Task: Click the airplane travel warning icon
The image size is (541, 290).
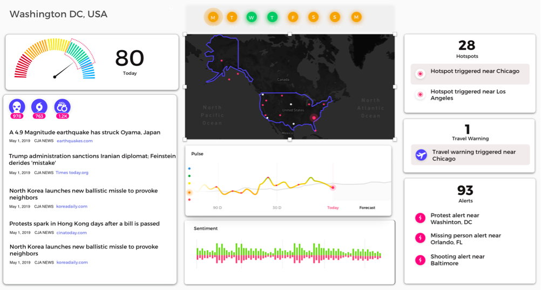Action: [x=421, y=155]
